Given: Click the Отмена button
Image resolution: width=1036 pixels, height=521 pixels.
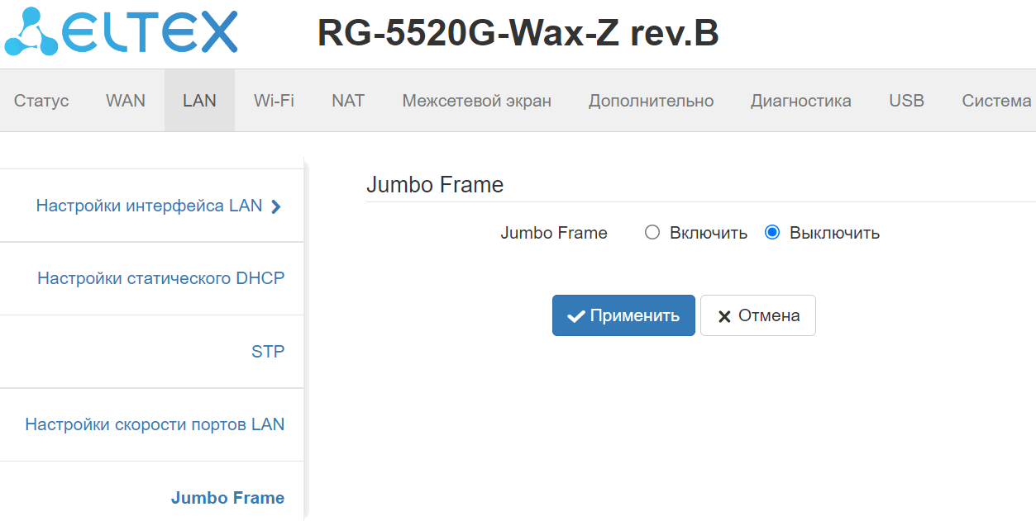Looking at the screenshot, I should (x=758, y=315).
